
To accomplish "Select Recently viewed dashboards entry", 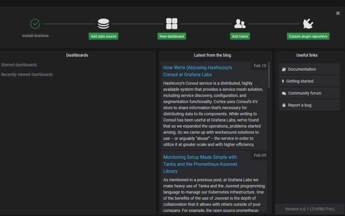I will click(x=27, y=75).
